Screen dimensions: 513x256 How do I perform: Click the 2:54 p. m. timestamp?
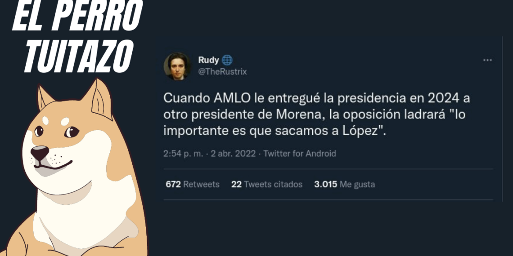[183, 154]
